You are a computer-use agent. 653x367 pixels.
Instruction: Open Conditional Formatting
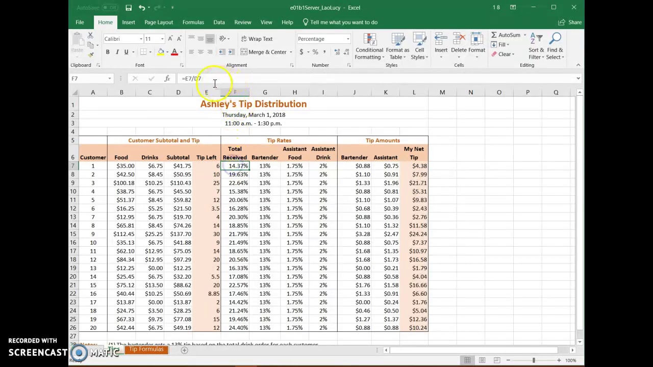point(369,46)
